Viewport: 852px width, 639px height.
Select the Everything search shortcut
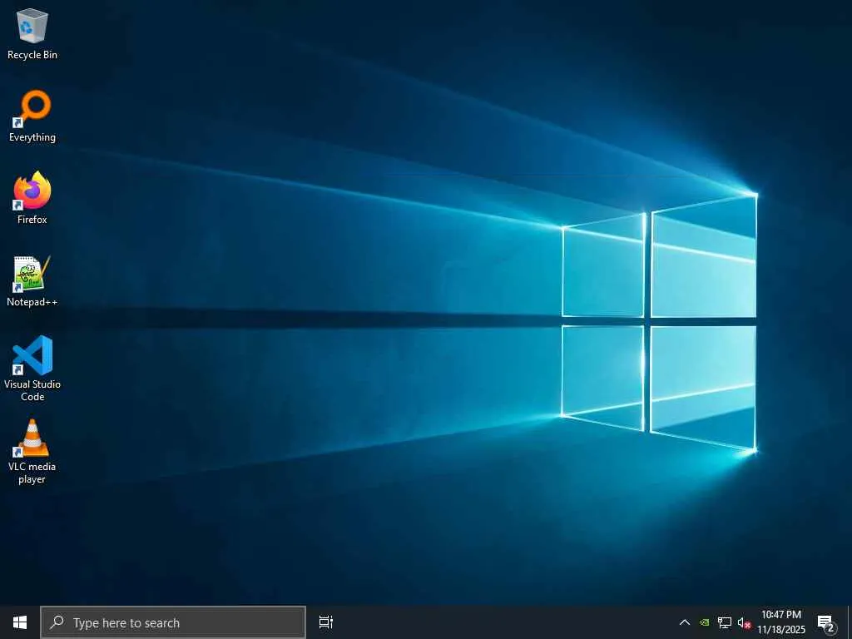tap(32, 116)
